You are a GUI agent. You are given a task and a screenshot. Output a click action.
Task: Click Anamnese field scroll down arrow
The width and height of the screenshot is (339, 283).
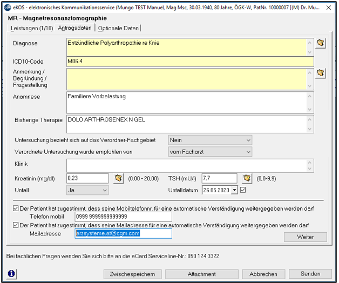[310, 109]
